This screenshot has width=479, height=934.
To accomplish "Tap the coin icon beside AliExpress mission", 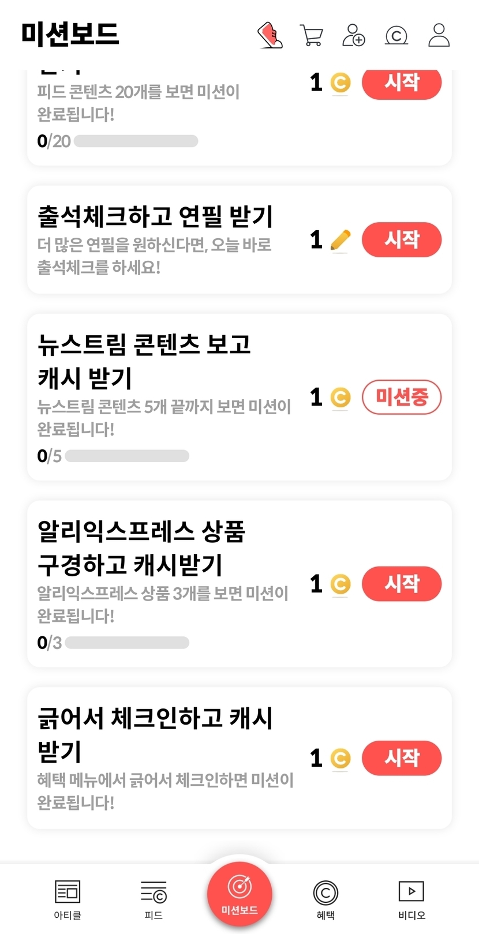I will (340, 584).
